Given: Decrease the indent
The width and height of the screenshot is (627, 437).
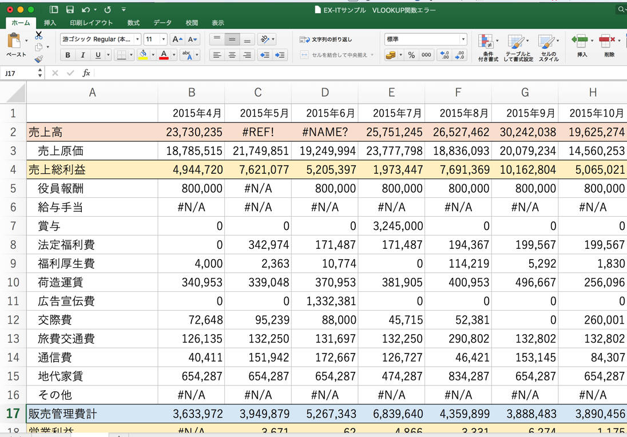Looking at the screenshot, I should (265, 55).
